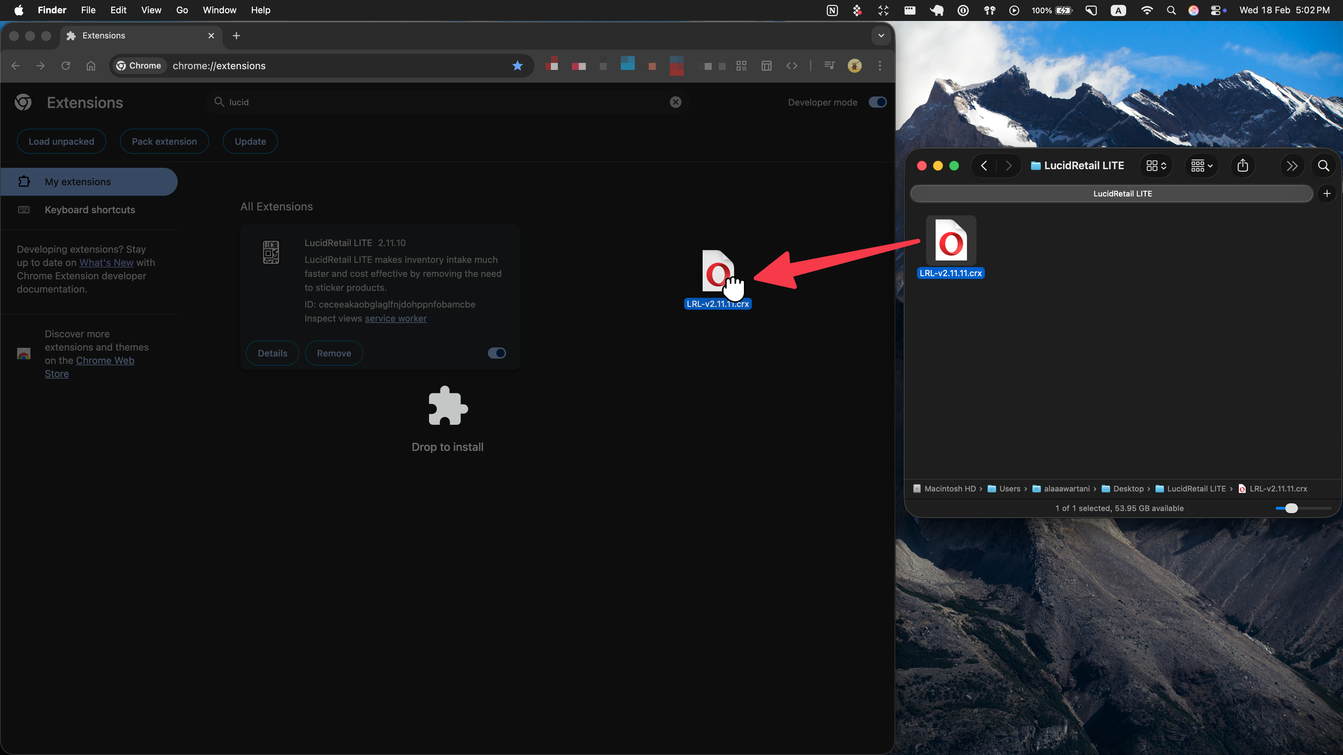
Task: Clear the lucid search field
Action: (675, 102)
